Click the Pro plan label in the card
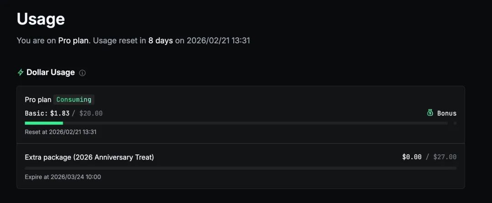 coord(38,99)
